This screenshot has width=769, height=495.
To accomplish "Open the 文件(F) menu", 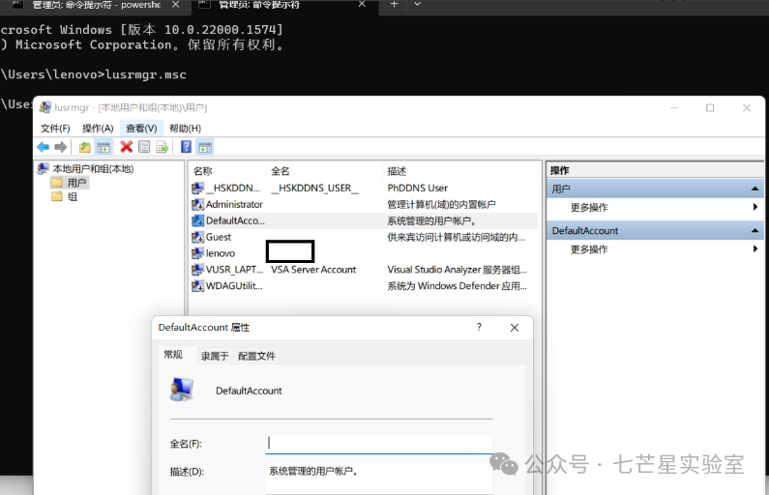I will click(55, 129).
